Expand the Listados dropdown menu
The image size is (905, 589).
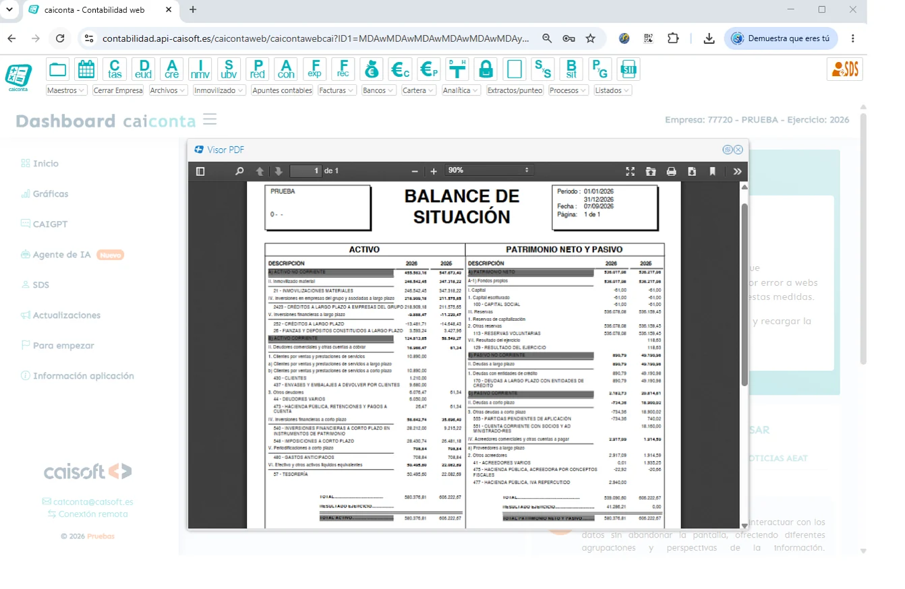[613, 90]
